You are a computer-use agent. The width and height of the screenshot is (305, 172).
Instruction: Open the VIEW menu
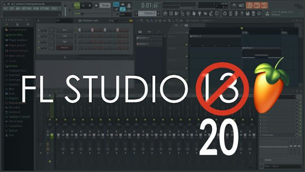36,9
